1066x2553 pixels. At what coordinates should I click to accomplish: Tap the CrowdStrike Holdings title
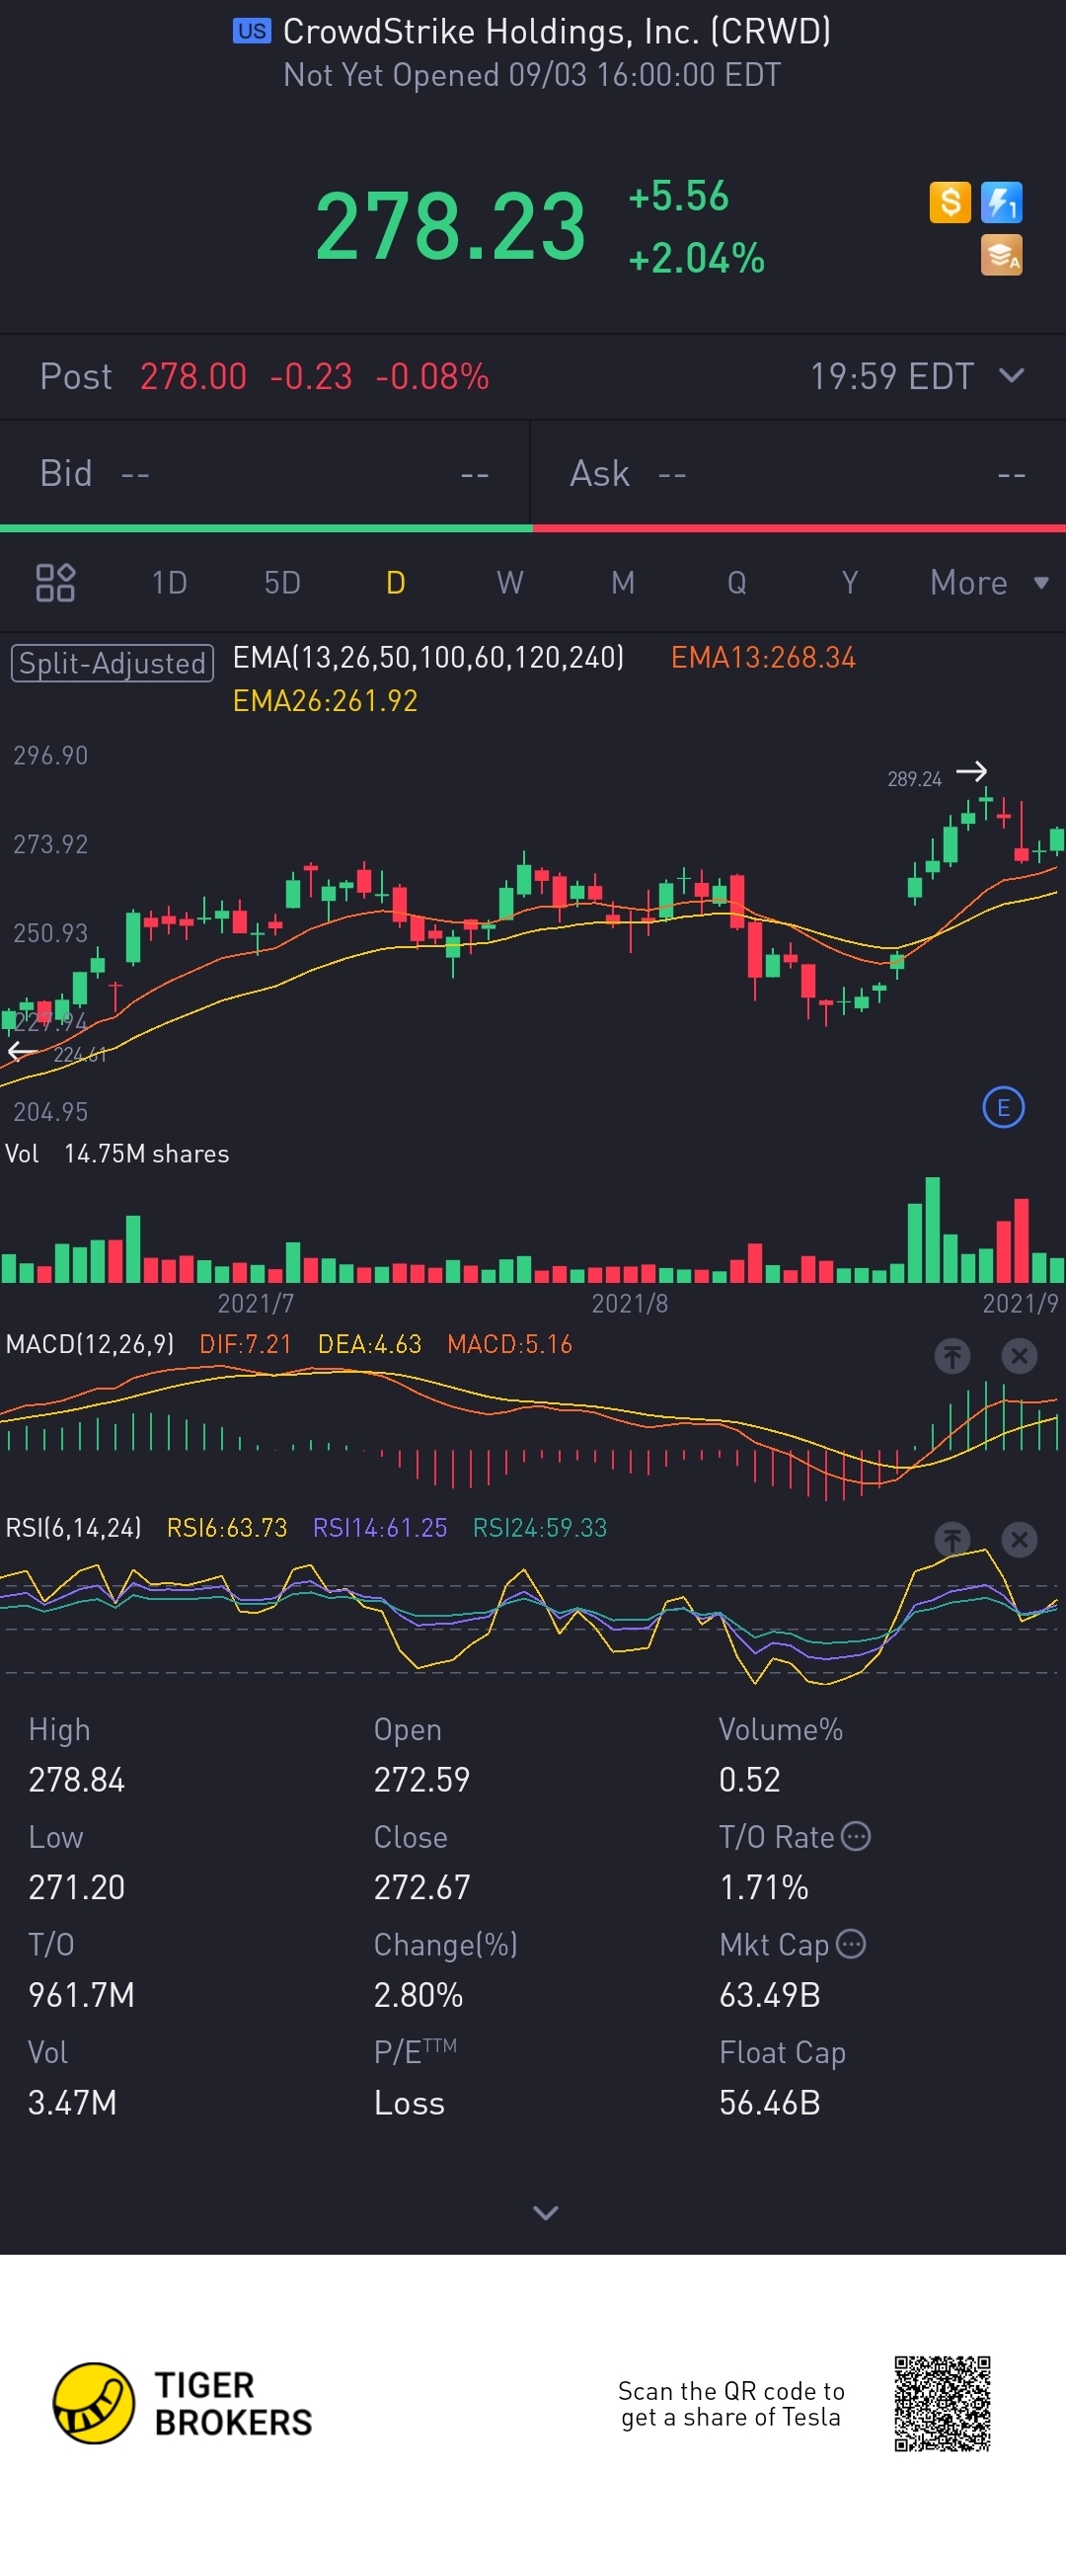557,32
